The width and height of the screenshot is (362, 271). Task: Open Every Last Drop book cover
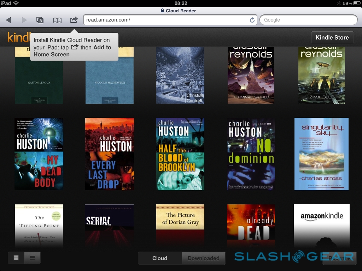pos(110,154)
